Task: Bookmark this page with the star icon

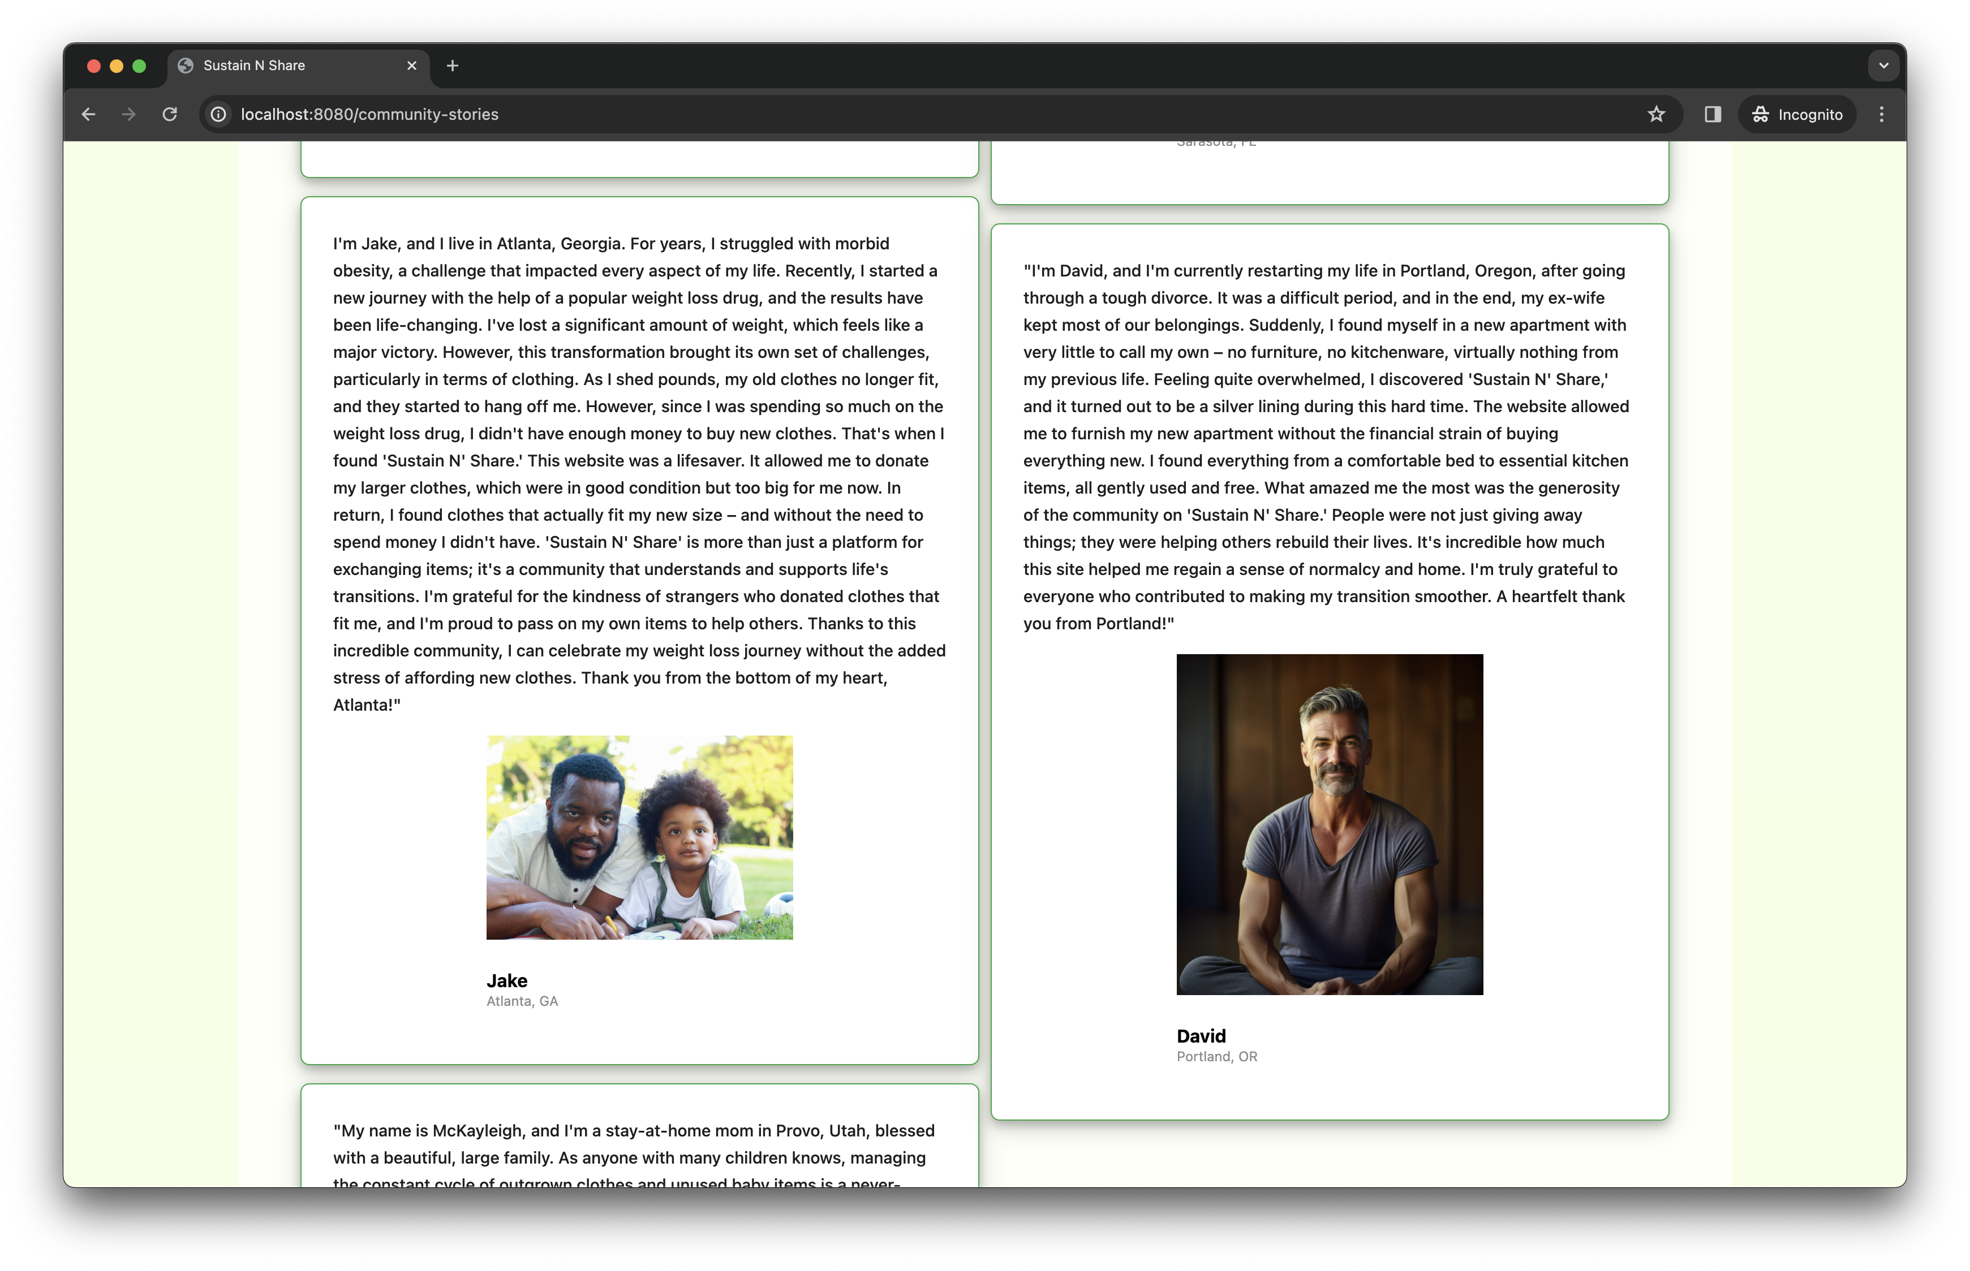Action: [1655, 115]
